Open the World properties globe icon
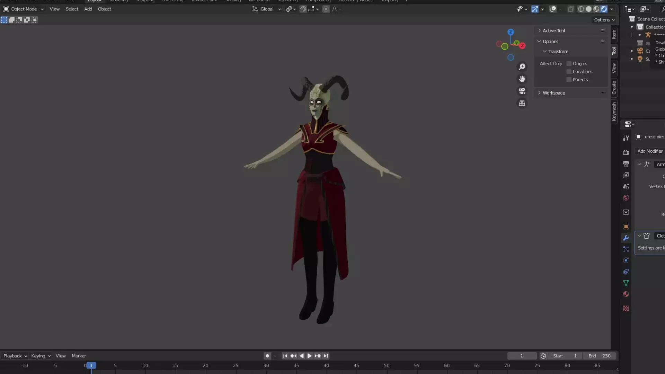 pos(626,198)
